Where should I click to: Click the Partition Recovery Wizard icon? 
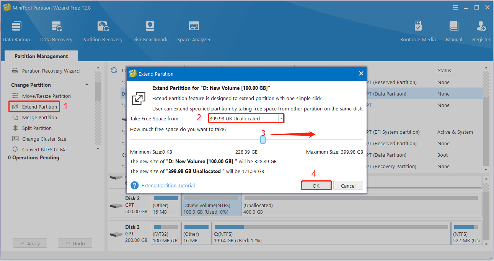(15, 71)
